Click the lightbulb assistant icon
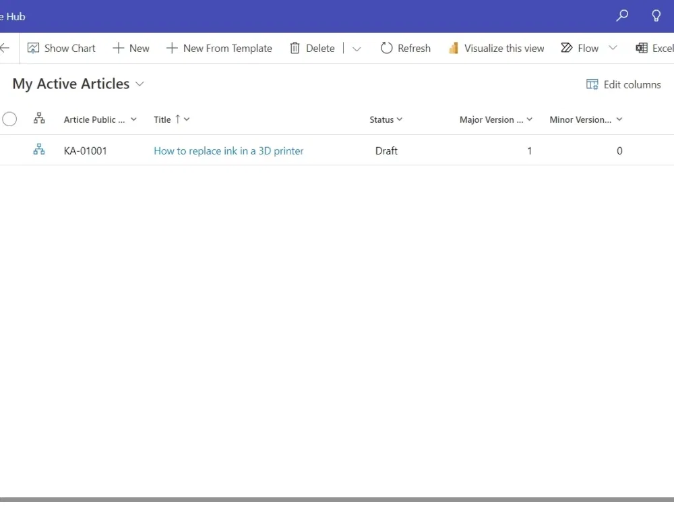 (x=656, y=16)
